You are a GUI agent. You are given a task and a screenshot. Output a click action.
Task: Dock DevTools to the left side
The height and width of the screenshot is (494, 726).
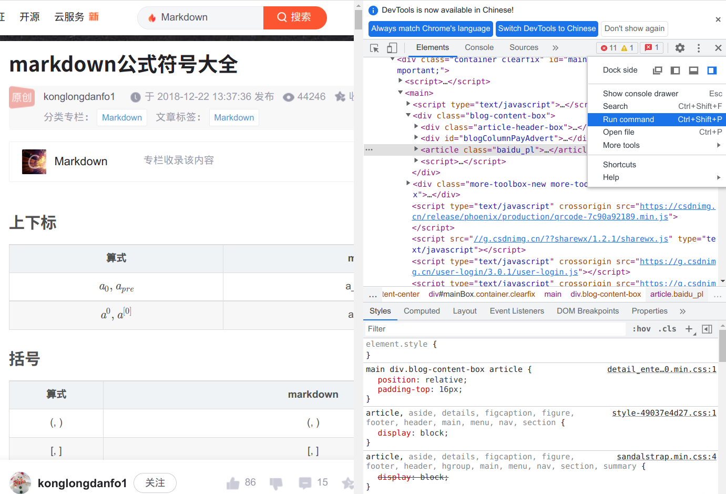(676, 70)
